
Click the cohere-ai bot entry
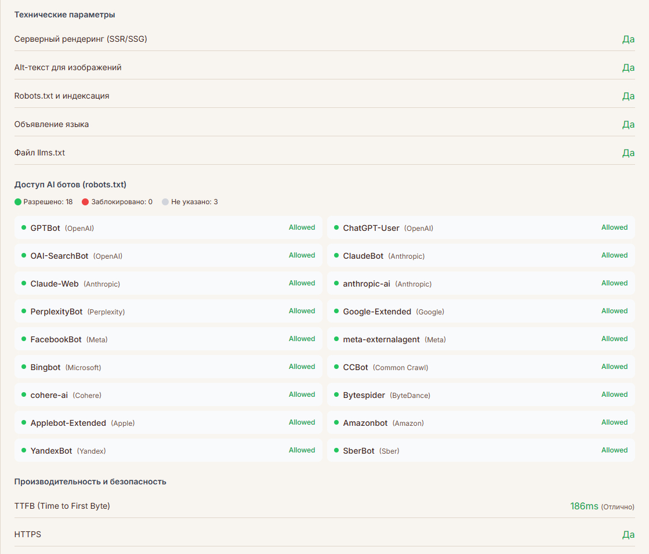coord(168,394)
